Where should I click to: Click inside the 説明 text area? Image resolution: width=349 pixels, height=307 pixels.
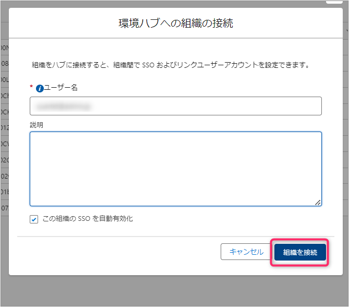click(x=175, y=169)
